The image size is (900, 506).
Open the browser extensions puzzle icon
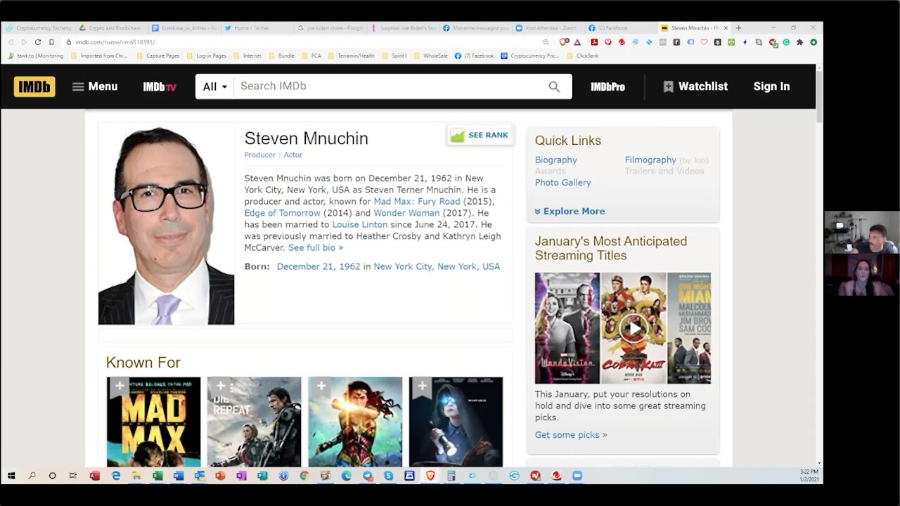(x=799, y=42)
